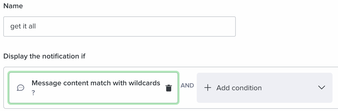
Task: Click the "Add condition" text label
Action: pos(239,88)
